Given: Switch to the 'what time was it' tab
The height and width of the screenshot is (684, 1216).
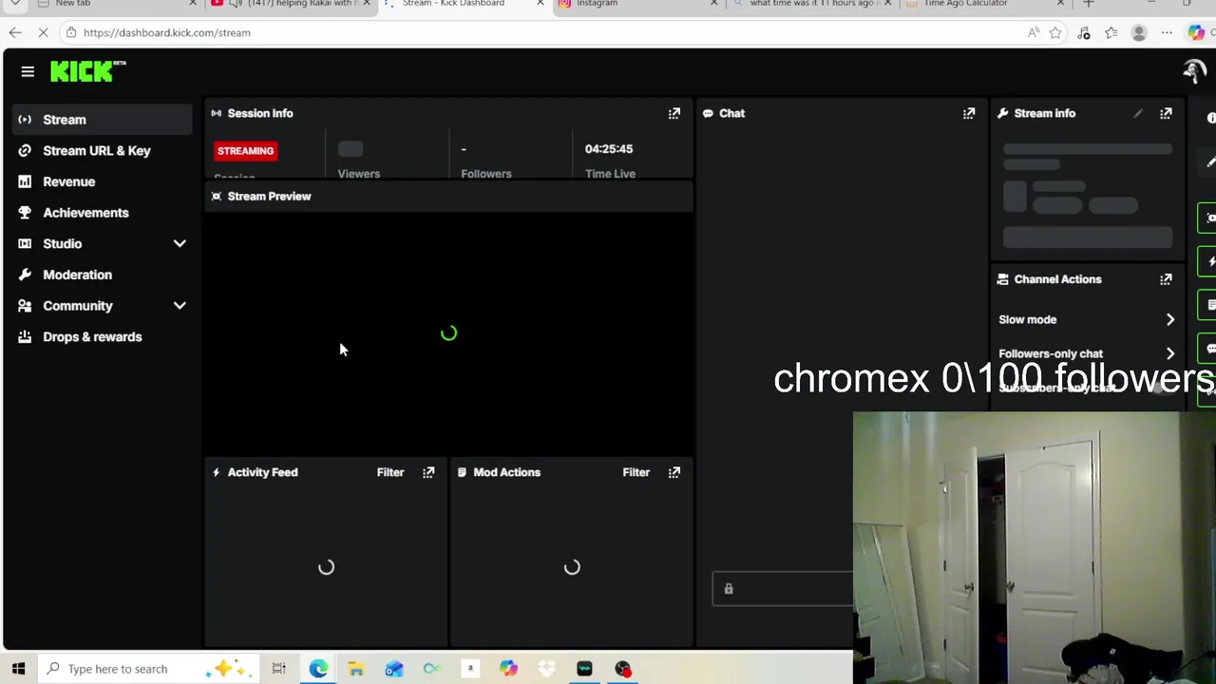Looking at the screenshot, I should click(812, 4).
